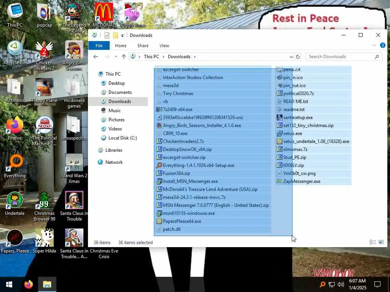Screen dimensions: 390x292
Task: Open the notification center
Action: coord(377,284)
